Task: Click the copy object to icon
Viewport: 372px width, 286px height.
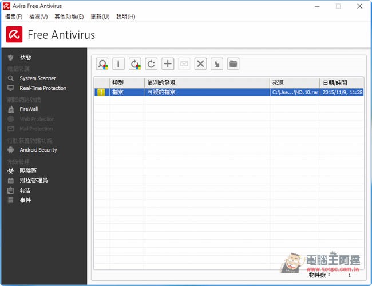Action: click(217, 64)
